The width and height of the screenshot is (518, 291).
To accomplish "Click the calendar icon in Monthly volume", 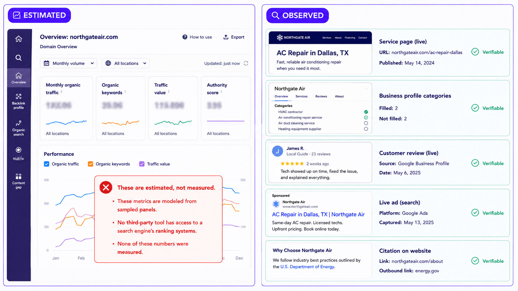I will tap(46, 63).
